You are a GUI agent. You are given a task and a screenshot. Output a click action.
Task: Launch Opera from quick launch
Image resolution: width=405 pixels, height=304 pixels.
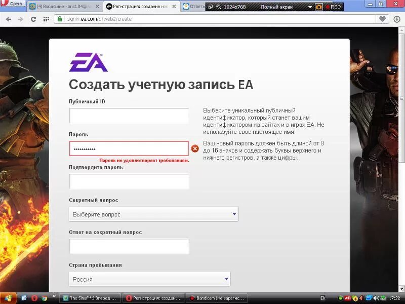pos(34,298)
